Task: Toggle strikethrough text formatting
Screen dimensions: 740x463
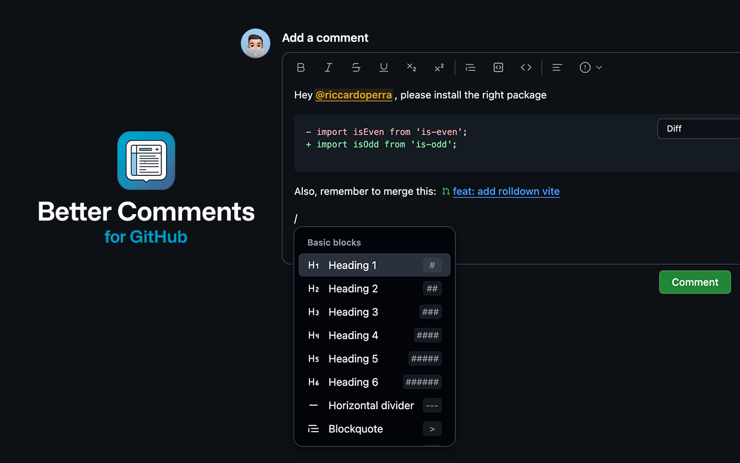Action: tap(356, 68)
